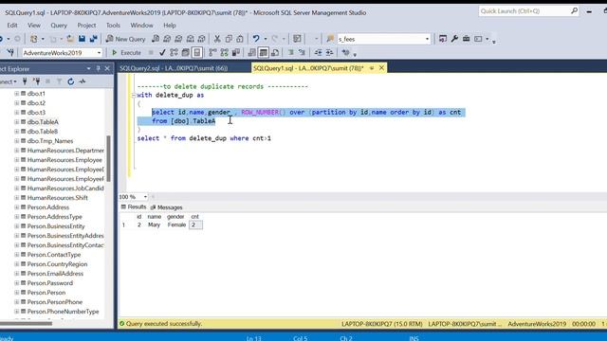Select Results to Text mode
The image size is (607, 341).
[x=251, y=53]
